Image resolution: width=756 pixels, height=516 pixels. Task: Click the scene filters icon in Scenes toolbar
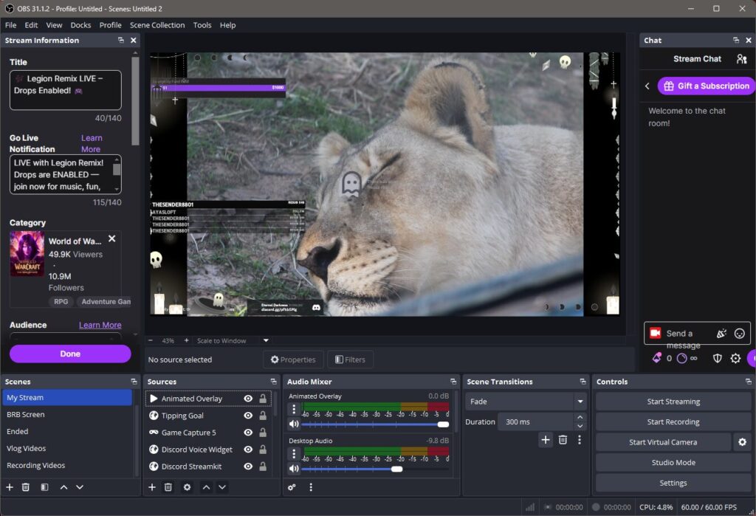coord(44,487)
